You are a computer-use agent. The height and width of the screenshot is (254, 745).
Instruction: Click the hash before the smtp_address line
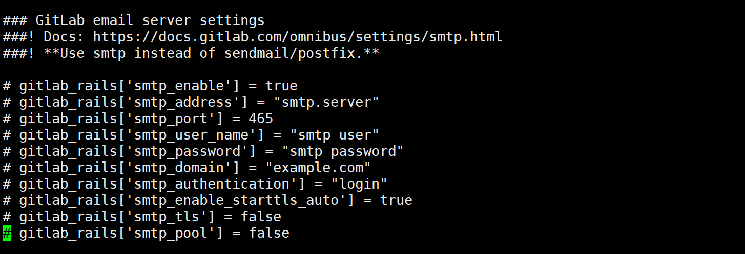7,102
